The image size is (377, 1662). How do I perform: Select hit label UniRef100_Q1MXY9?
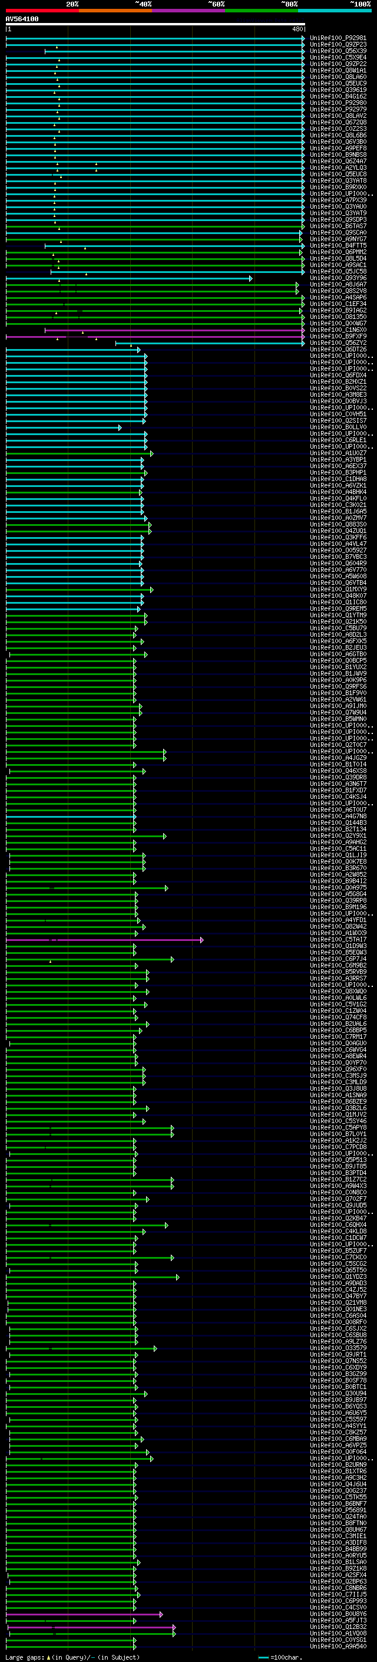click(338, 589)
